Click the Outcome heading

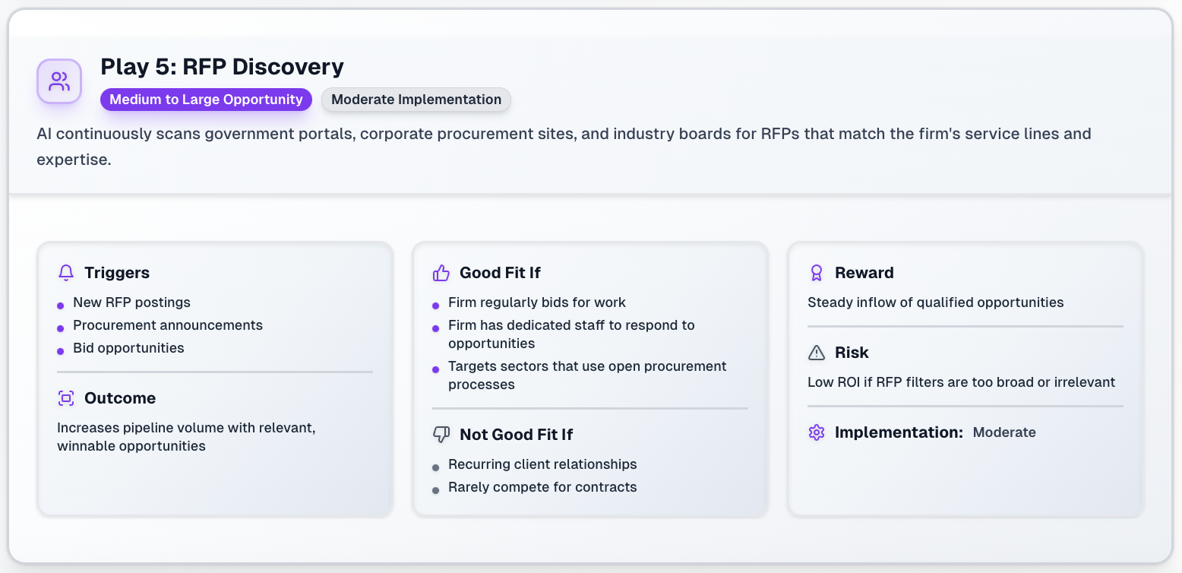(x=120, y=398)
